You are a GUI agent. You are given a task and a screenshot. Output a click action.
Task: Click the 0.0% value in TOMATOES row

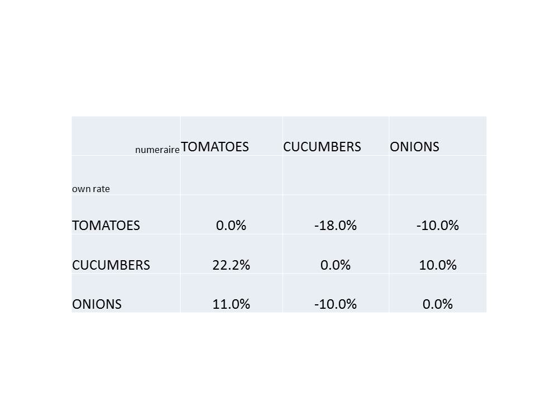tap(231, 226)
